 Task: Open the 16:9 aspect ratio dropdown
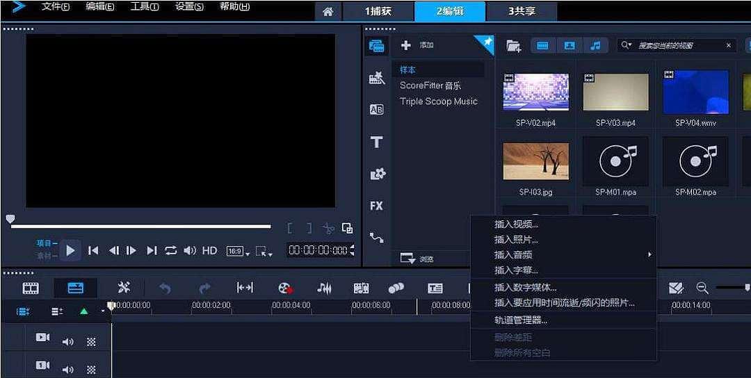tap(236, 251)
